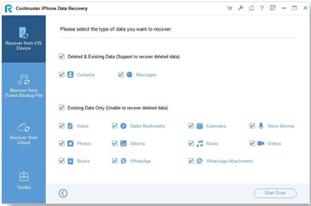311x206 pixels.
Task: Click the shopping cart purchase icon
Action: pos(230,8)
